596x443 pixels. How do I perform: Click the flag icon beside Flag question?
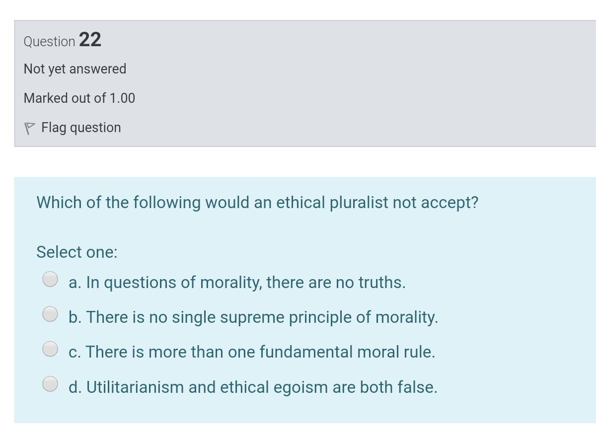point(29,129)
